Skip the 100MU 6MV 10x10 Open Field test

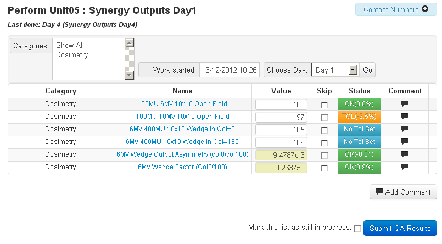click(x=324, y=104)
